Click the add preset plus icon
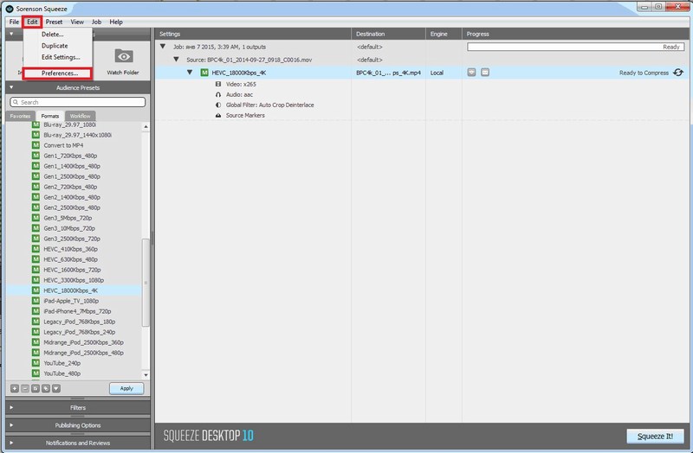This screenshot has height=453, width=693. 15,389
